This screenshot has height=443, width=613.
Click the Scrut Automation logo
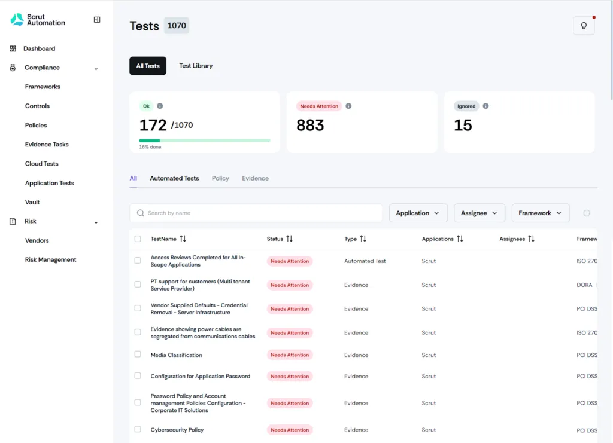coord(37,19)
